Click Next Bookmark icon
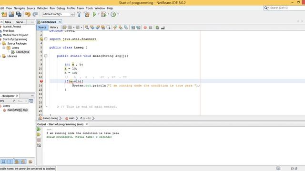Viewport: 305px width, 171px height. click(121, 28)
